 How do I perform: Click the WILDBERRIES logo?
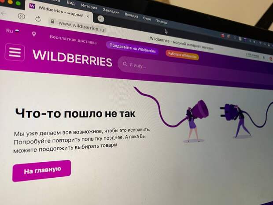[x=72, y=58]
